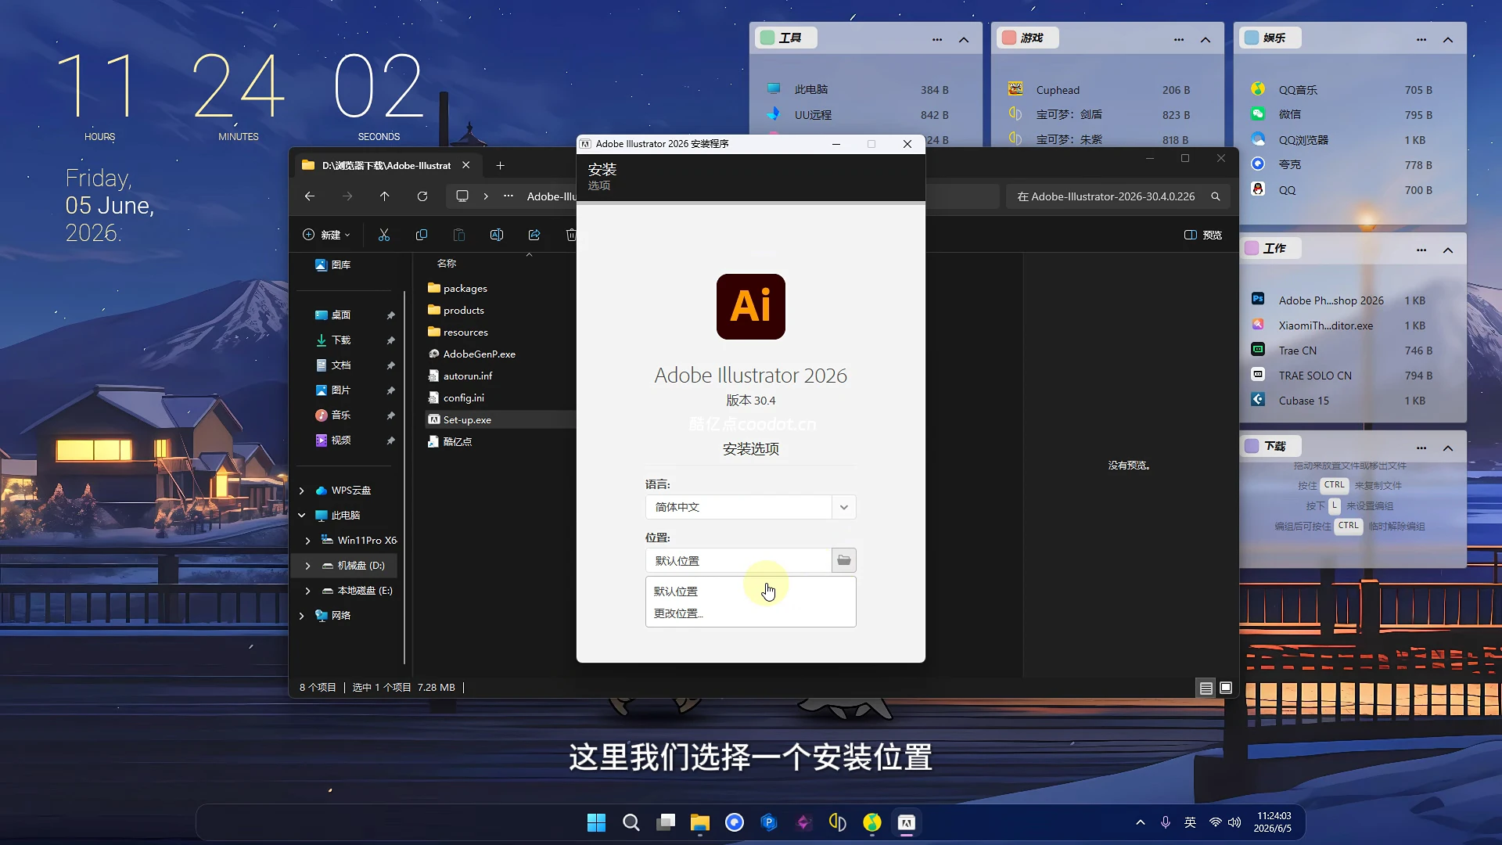Screen dimensions: 1502x845
Task: Collapse the 工具 desktop group
Action: (964, 40)
